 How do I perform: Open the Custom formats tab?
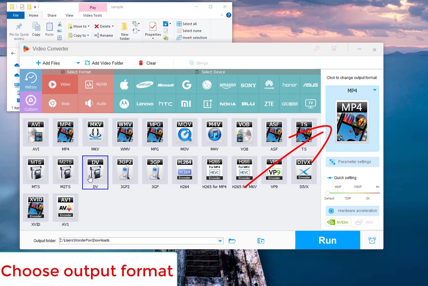[x=31, y=102]
